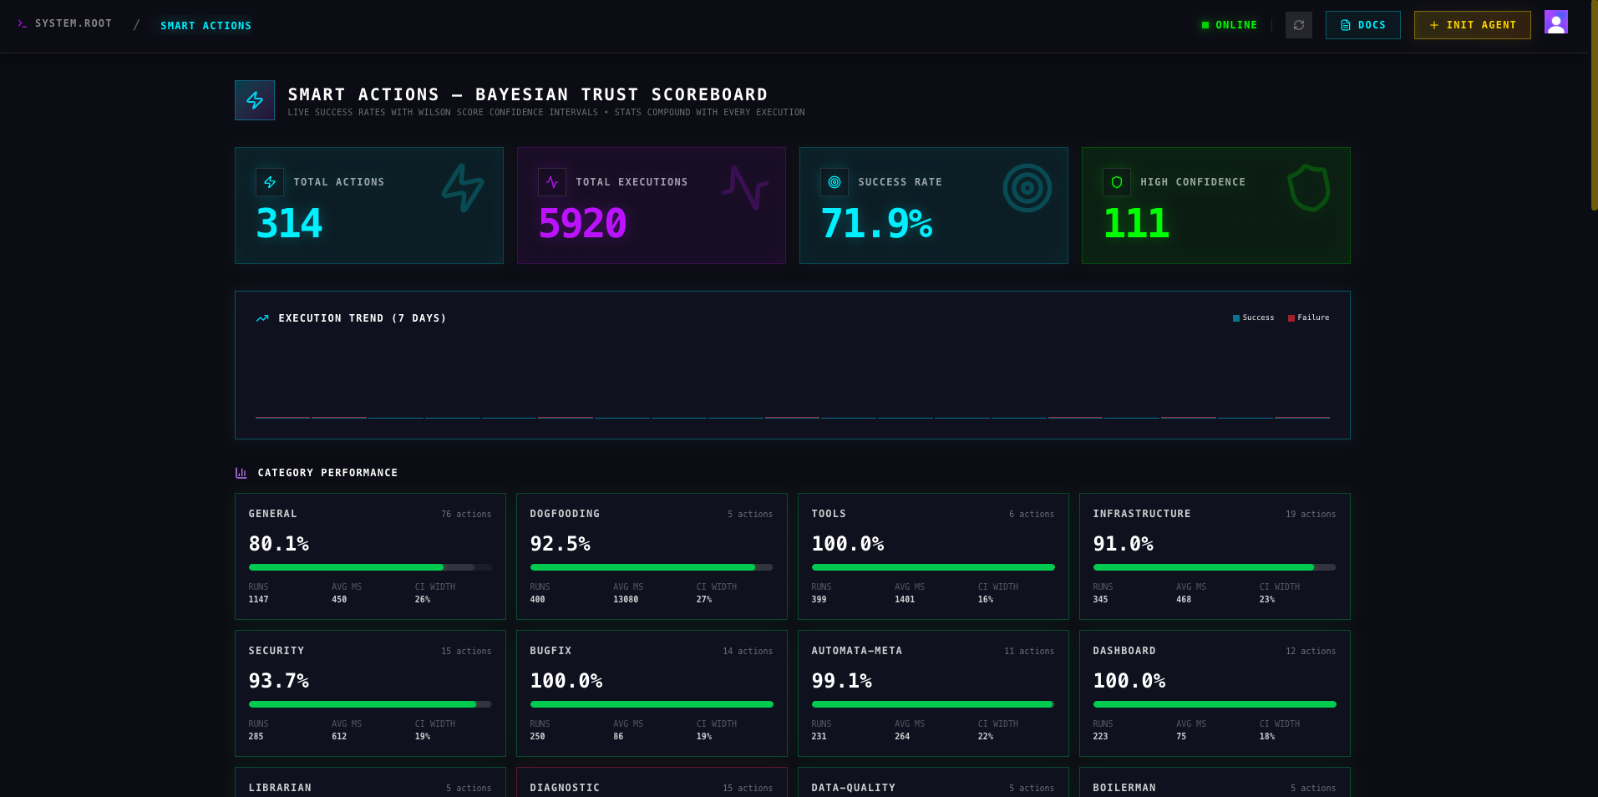Screen dimensions: 1598x797
Task: Click the DATA-QUALITY category title
Action: click(x=854, y=788)
